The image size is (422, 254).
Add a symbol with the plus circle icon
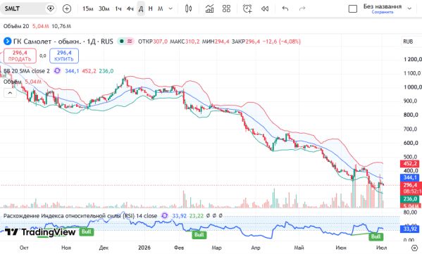67,8
